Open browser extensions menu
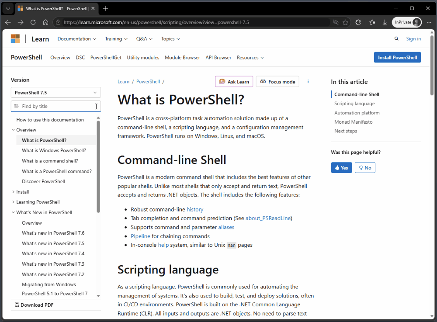437x322 pixels. 358,22
